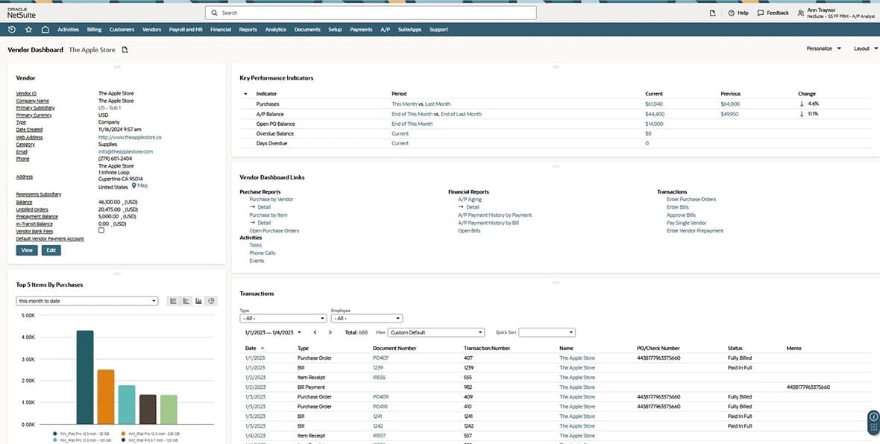Open the recent records history icon

point(10,29)
